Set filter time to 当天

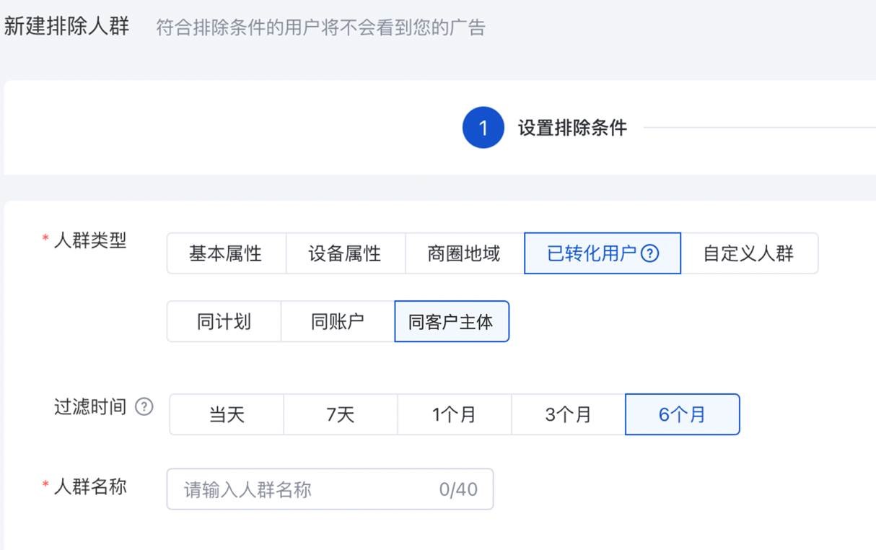tap(227, 415)
